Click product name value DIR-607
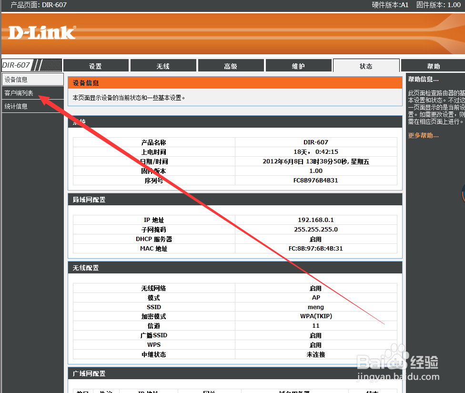 pyautogui.click(x=316, y=142)
